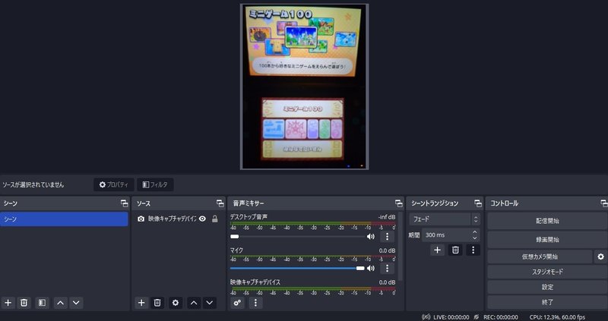Open transition properties three-dot menu

pos(473,250)
